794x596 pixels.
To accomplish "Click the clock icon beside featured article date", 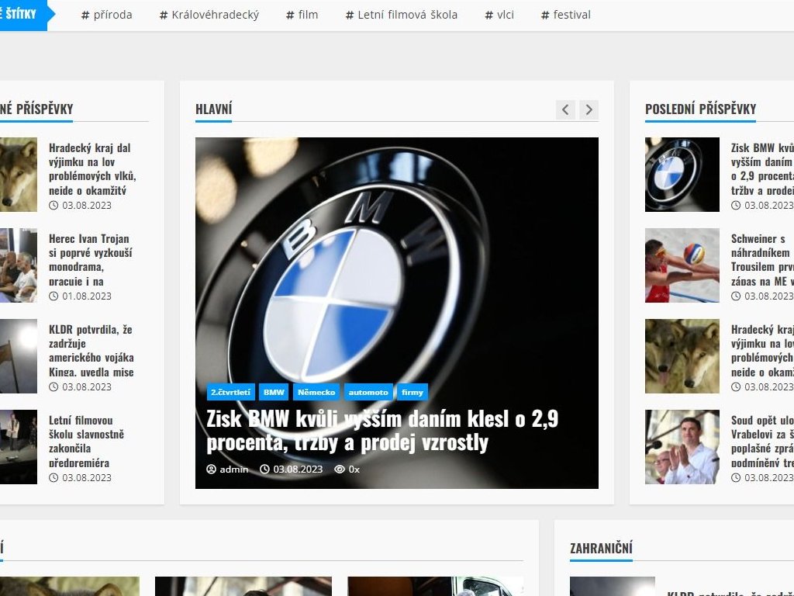I will coord(264,470).
